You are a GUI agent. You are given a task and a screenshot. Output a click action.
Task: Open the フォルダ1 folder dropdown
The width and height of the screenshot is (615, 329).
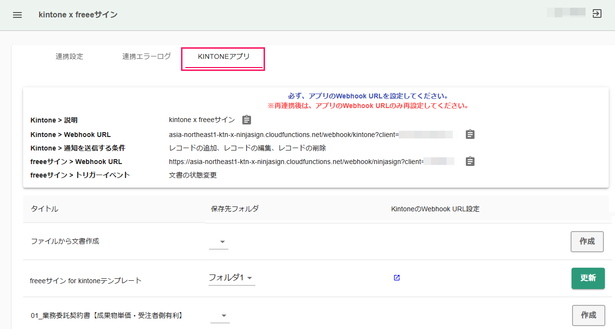(232, 278)
